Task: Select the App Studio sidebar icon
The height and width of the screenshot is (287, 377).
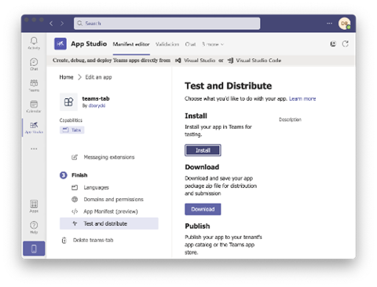Action: (34, 127)
